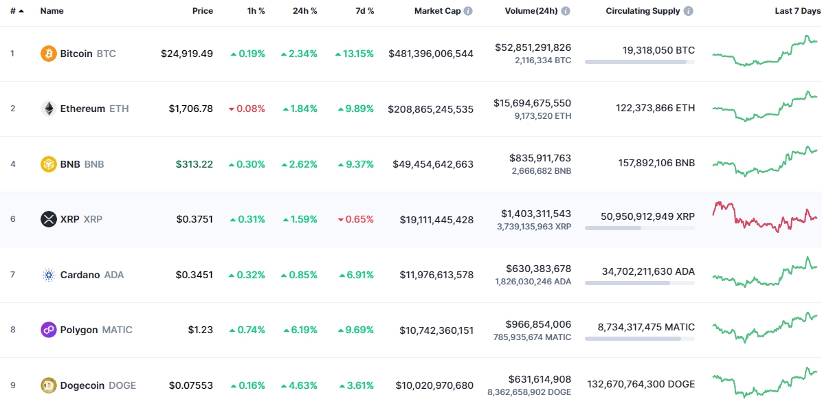Sort table by 24h % column
The width and height of the screenshot is (822, 406).
[x=305, y=11]
